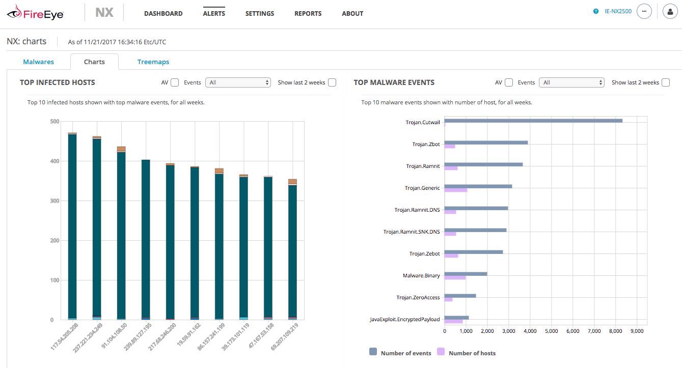Switch to the Malwares tab
Screen dimensions: 682x368
click(39, 62)
